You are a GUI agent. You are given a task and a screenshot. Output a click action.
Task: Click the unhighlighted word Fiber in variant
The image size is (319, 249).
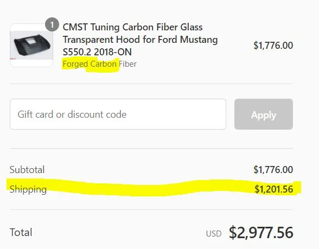pyautogui.click(x=128, y=64)
